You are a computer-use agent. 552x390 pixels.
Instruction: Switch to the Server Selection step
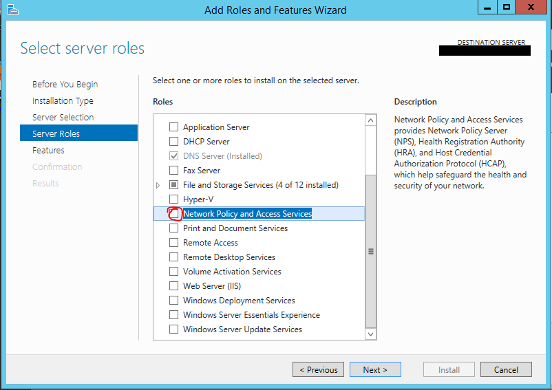tap(63, 117)
